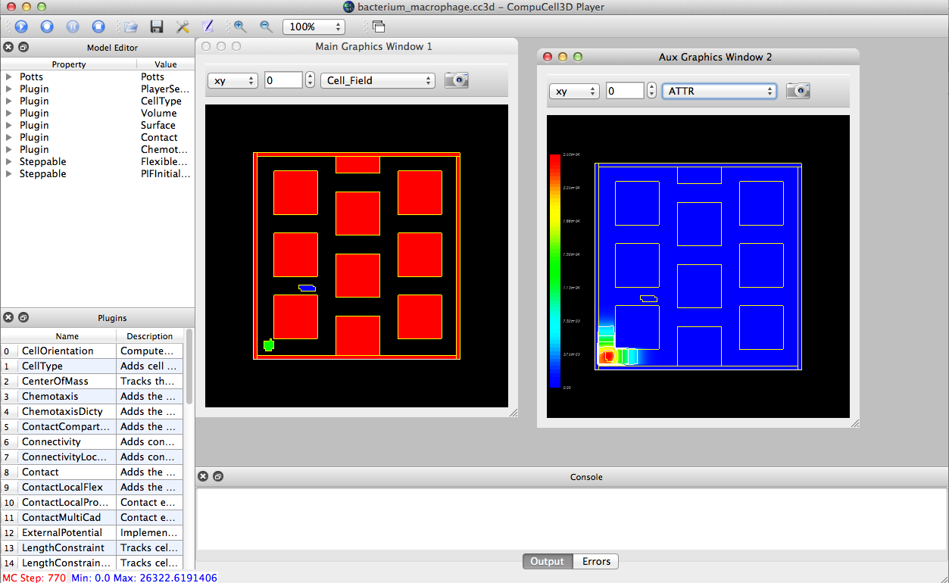Click the zoom percentage combo box
This screenshot has height=583, width=949.
click(x=313, y=26)
